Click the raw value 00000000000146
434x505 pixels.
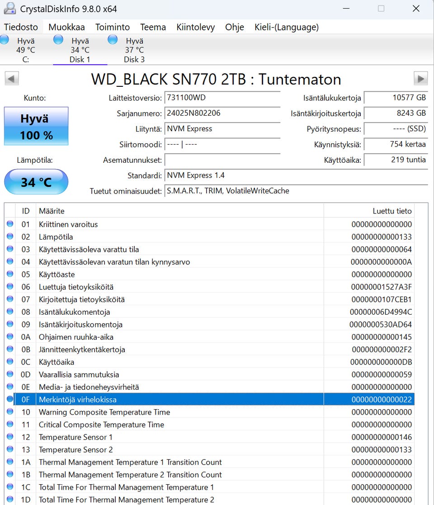tap(382, 437)
